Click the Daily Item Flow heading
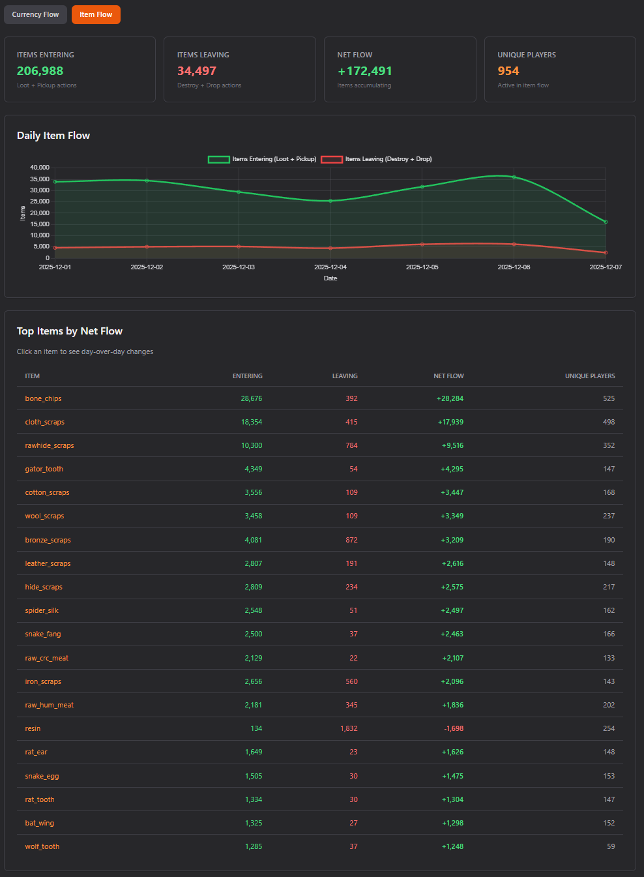The height and width of the screenshot is (877, 644). pyautogui.click(x=53, y=136)
